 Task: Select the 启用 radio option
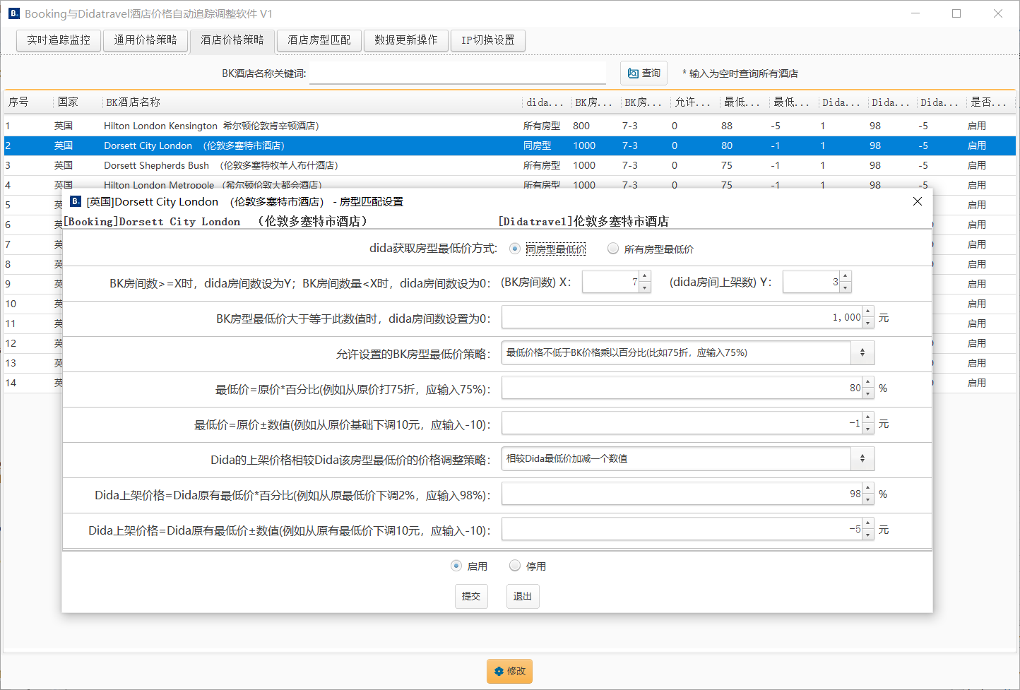click(456, 566)
